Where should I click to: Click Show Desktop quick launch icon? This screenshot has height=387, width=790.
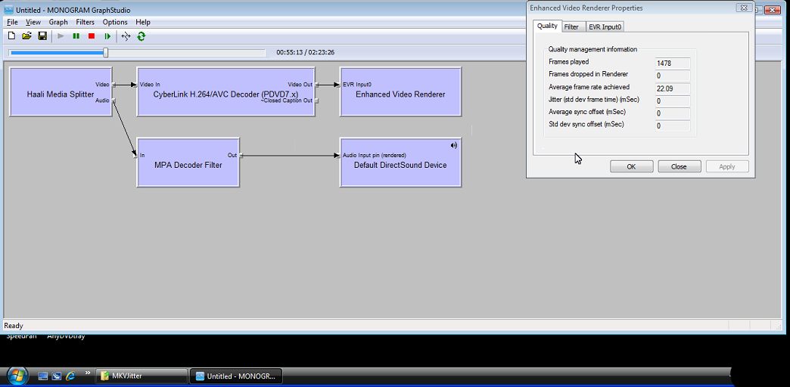[x=43, y=376]
